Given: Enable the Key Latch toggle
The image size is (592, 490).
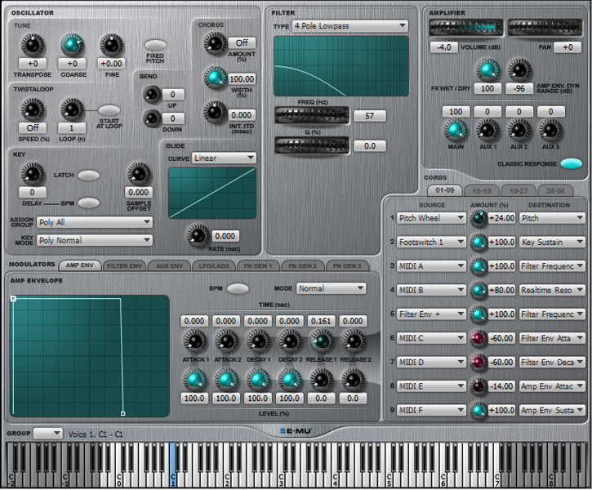Looking at the screenshot, I should [89, 176].
